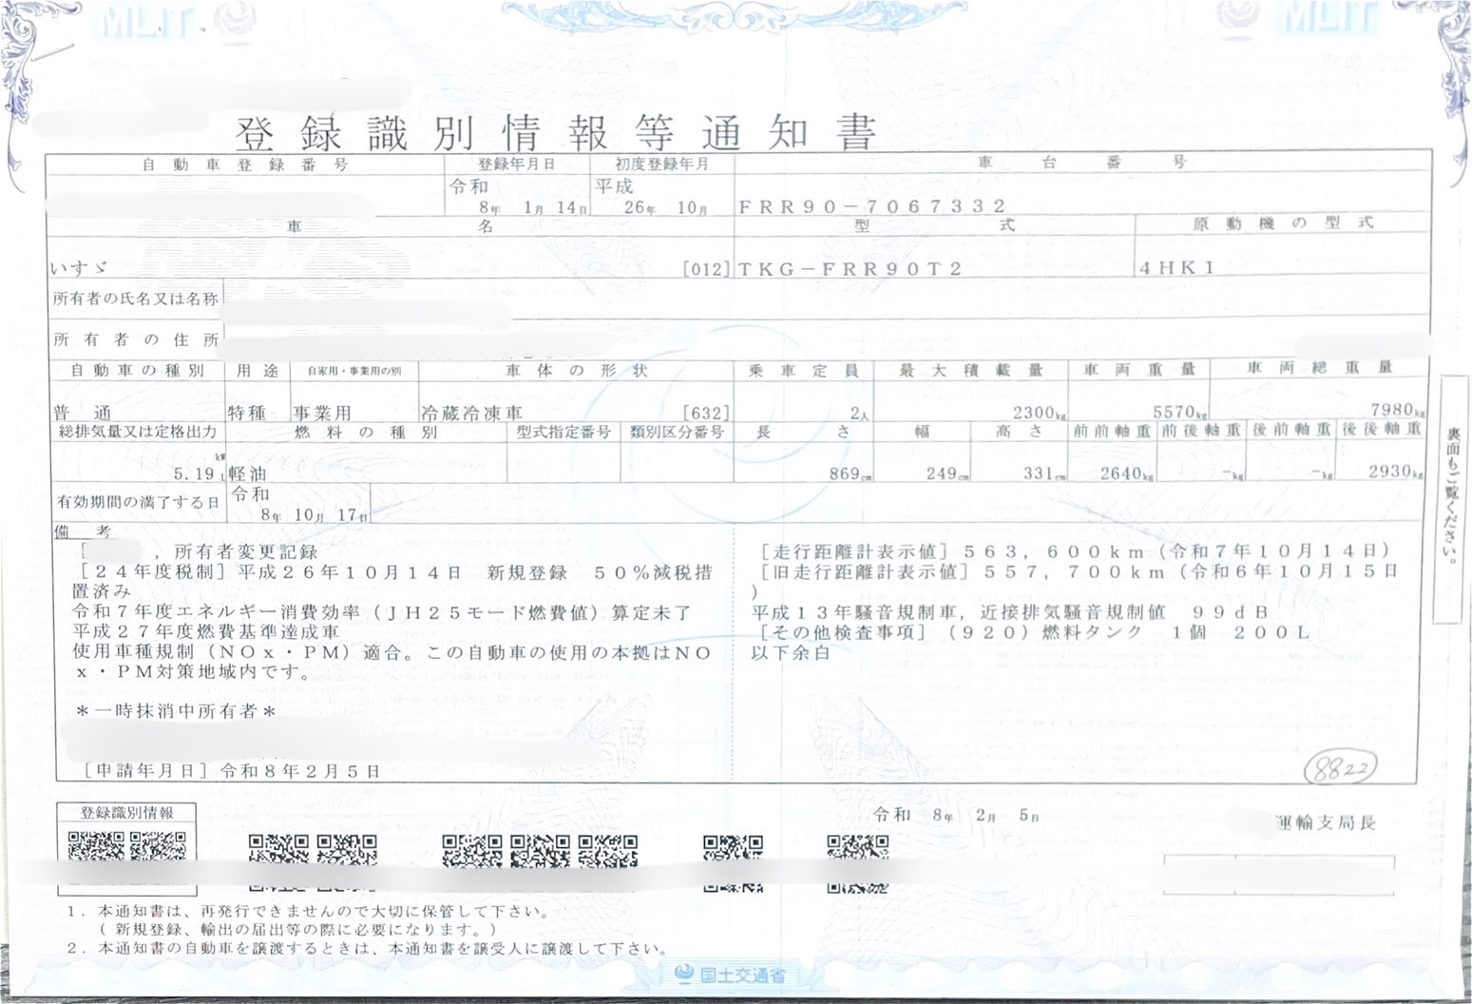Select the body shape value 冷蔵冷凍車
The image size is (1472, 1004).
tap(471, 414)
